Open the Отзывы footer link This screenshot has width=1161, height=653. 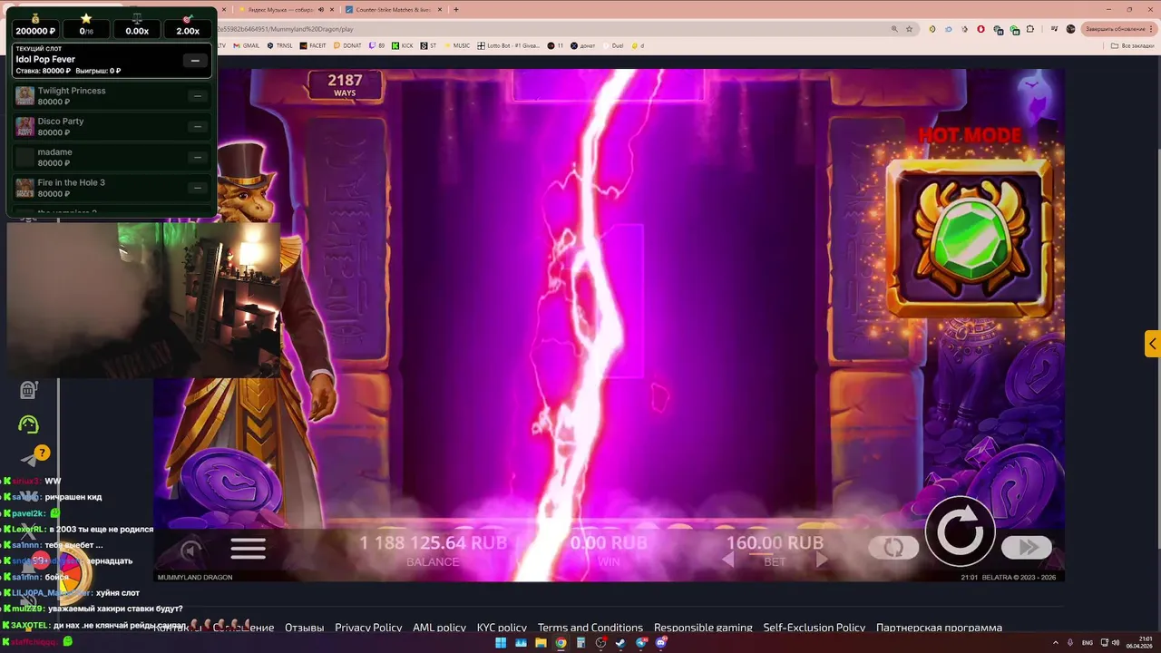pyautogui.click(x=304, y=628)
